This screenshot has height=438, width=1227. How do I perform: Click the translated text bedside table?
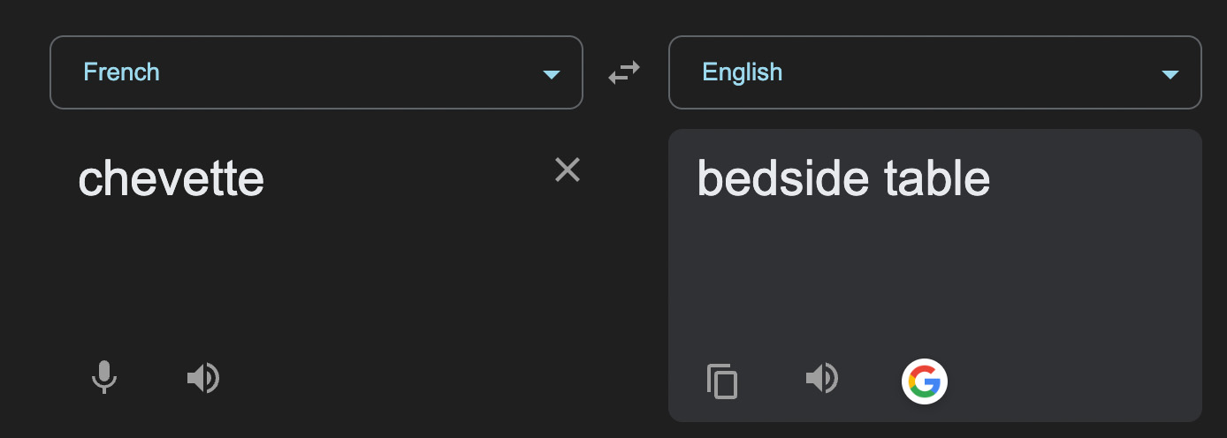[x=843, y=179]
